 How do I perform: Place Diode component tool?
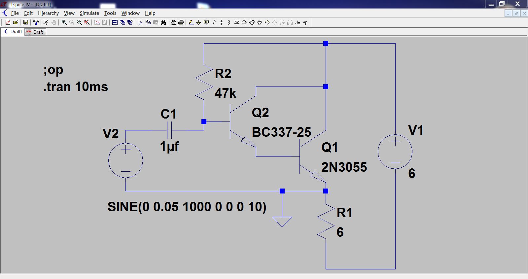pos(237,22)
